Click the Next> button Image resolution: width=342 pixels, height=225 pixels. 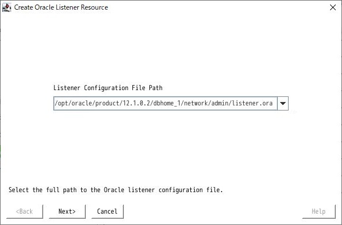67,211
